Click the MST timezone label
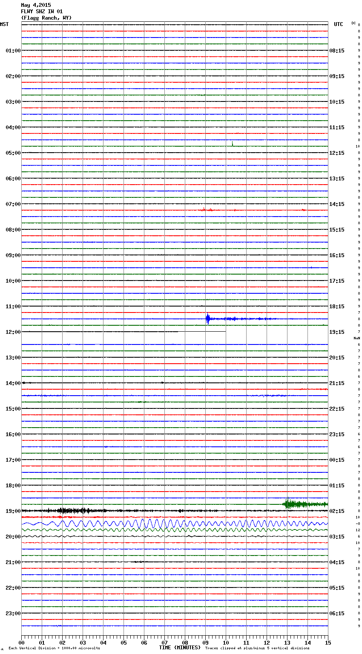The width and height of the screenshot is (362, 654). coord(4,24)
